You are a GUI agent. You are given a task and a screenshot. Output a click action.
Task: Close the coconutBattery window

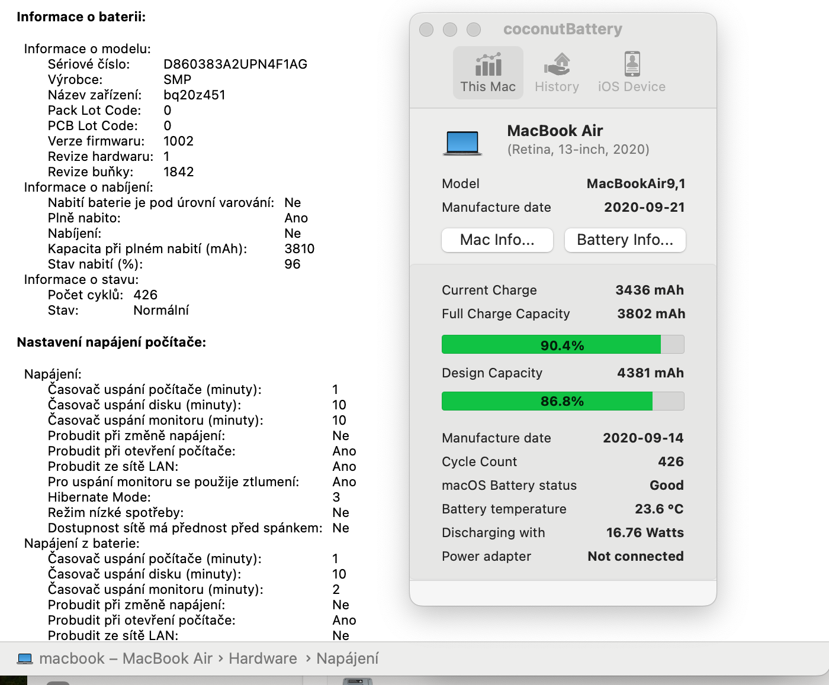tap(426, 30)
